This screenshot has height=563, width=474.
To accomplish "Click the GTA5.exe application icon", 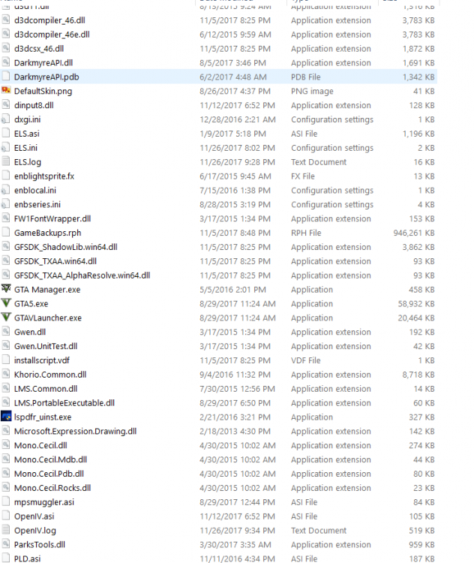I will [6, 303].
